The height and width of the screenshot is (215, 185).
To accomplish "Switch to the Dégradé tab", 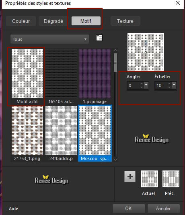I will pyautogui.click(x=53, y=21).
